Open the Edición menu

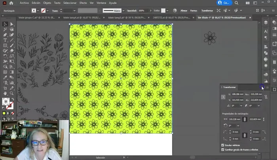36,3
